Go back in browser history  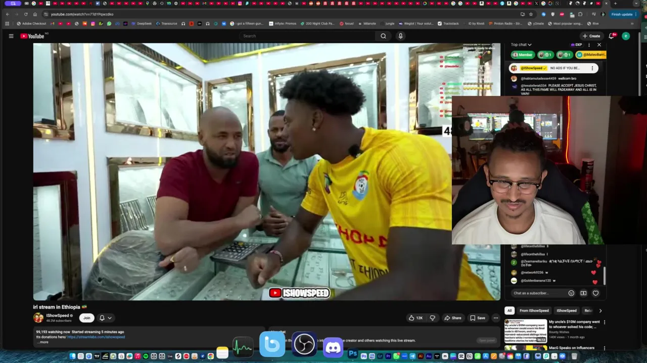tap(8, 14)
